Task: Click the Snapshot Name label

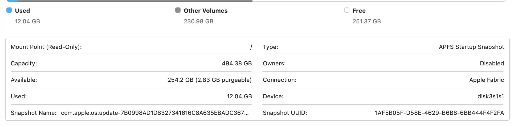Action: 34,113
